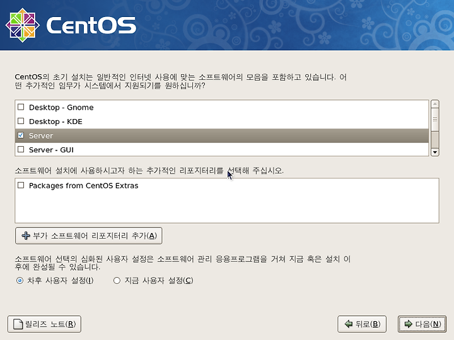Select the 지금 사용자 설정 radio button
The image size is (454, 340).
pyautogui.click(x=117, y=280)
